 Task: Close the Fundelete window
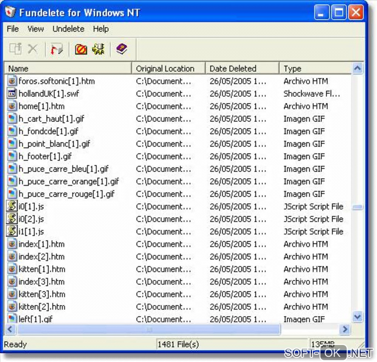pos(356,12)
